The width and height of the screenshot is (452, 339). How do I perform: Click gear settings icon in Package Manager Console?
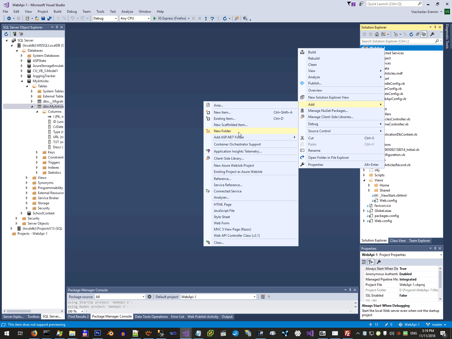[x=149, y=297]
